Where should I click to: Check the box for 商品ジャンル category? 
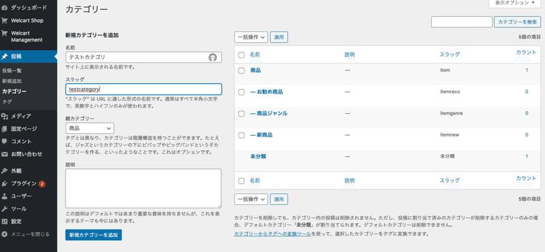tap(242, 114)
